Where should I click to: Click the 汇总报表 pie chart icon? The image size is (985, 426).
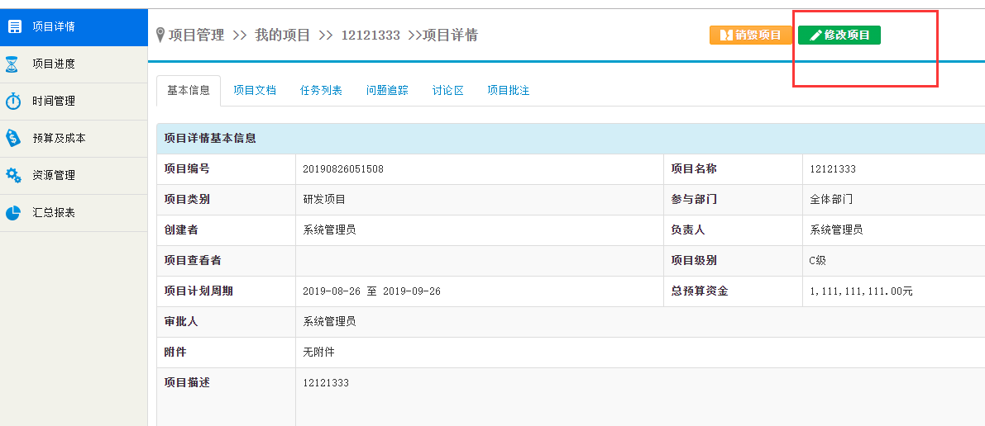(x=13, y=213)
